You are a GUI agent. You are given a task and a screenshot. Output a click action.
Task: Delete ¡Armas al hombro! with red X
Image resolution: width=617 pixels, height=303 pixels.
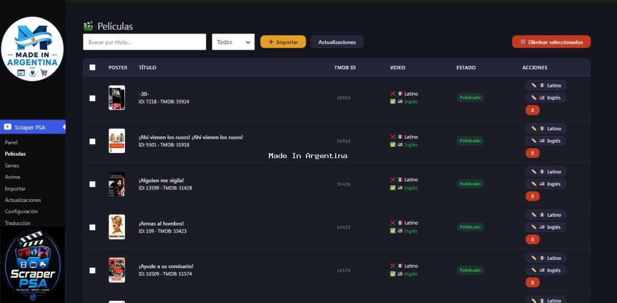click(x=532, y=239)
